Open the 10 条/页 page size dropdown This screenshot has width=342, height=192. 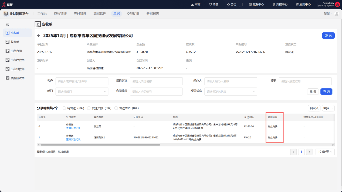click(325, 152)
